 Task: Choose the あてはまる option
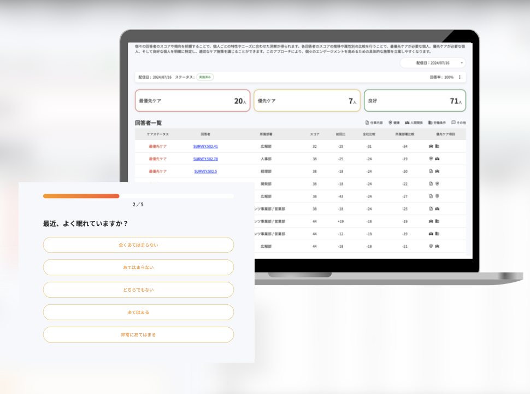coord(138,312)
